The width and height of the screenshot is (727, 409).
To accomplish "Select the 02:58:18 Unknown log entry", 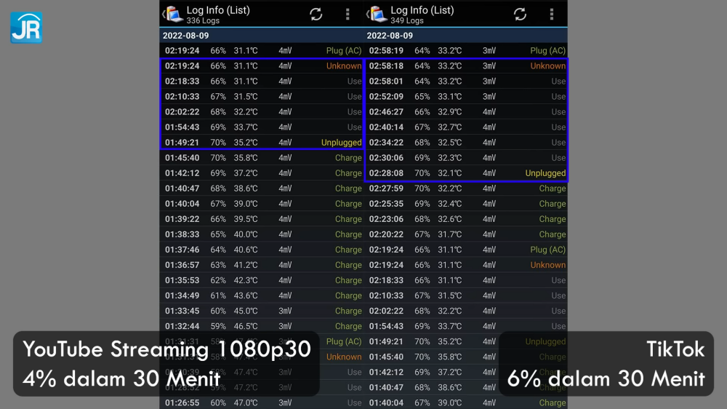I will point(466,65).
